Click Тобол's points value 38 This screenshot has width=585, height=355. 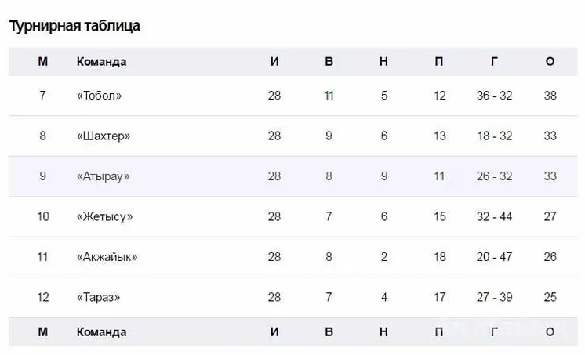pos(550,96)
